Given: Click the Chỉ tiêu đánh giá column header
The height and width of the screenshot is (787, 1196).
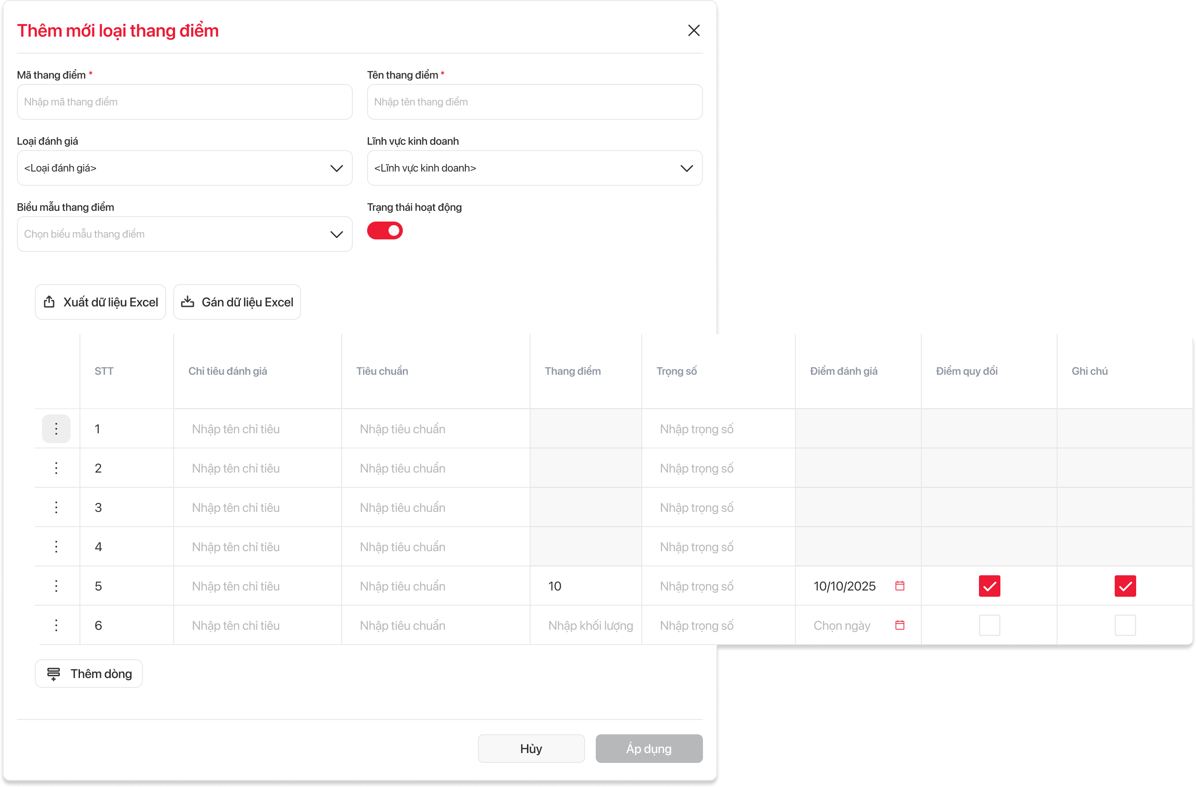Looking at the screenshot, I should coord(228,371).
